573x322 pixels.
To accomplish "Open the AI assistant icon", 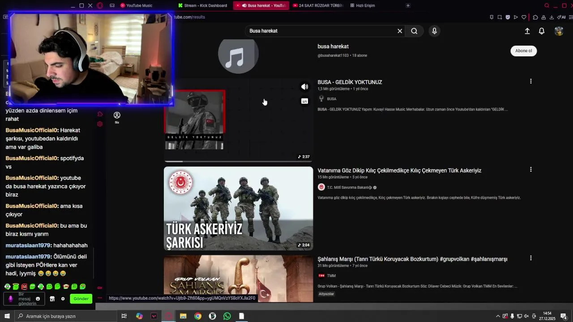I will coord(561,17).
